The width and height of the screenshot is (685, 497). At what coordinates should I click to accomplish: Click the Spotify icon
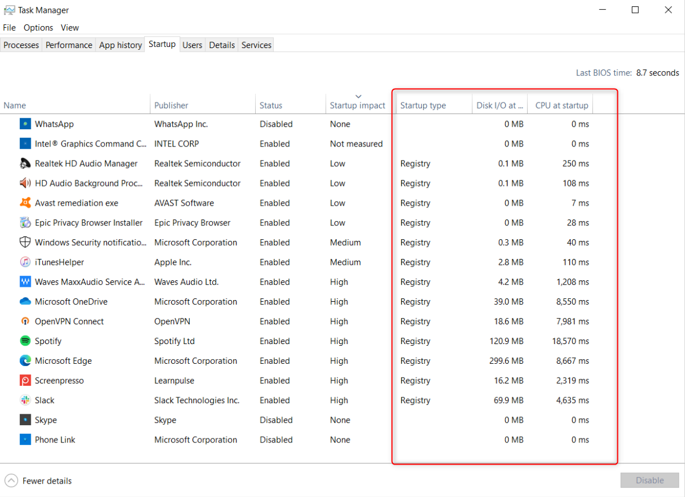tap(25, 341)
